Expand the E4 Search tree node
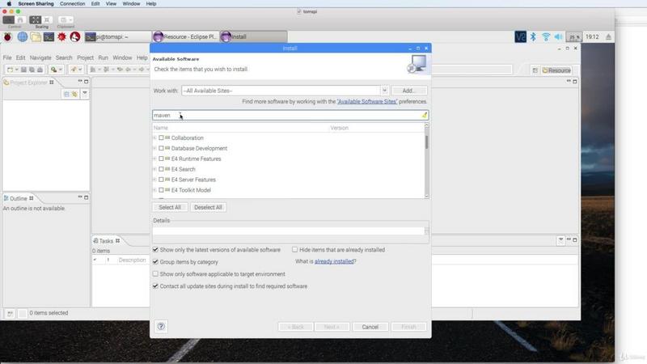Image resolution: width=647 pixels, height=364 pixels. click(154, 169)
